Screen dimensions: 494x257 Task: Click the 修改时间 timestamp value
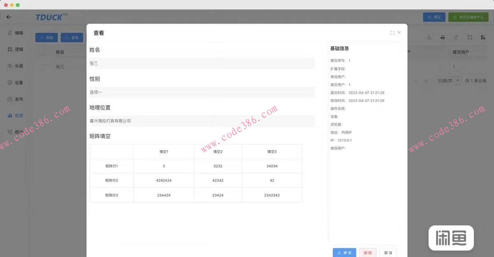tap(366, 100)
